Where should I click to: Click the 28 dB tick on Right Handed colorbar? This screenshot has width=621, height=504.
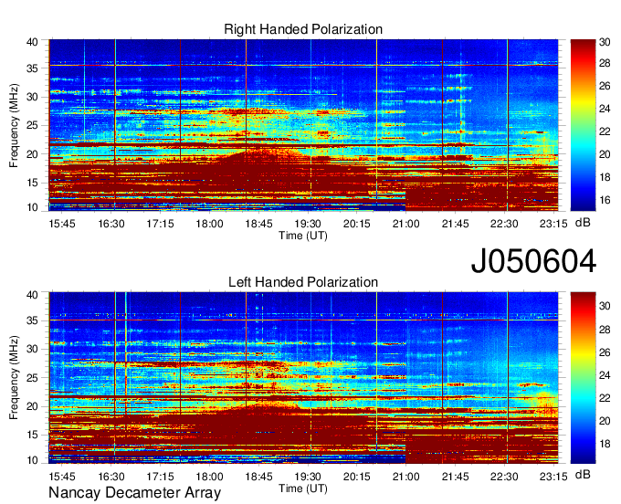click(605, 63)
